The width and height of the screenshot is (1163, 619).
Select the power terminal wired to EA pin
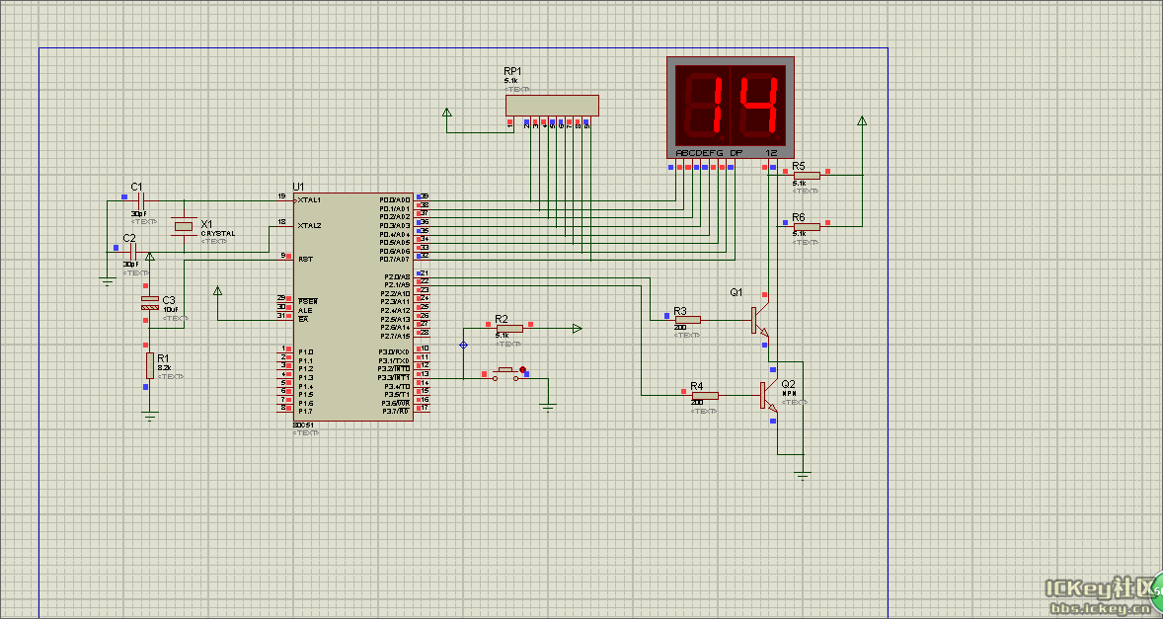(x=217, y=290)
